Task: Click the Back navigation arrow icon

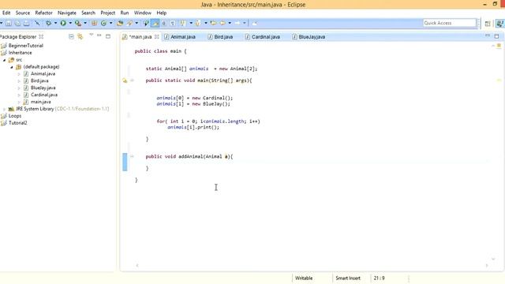Action: coord(223,23)
